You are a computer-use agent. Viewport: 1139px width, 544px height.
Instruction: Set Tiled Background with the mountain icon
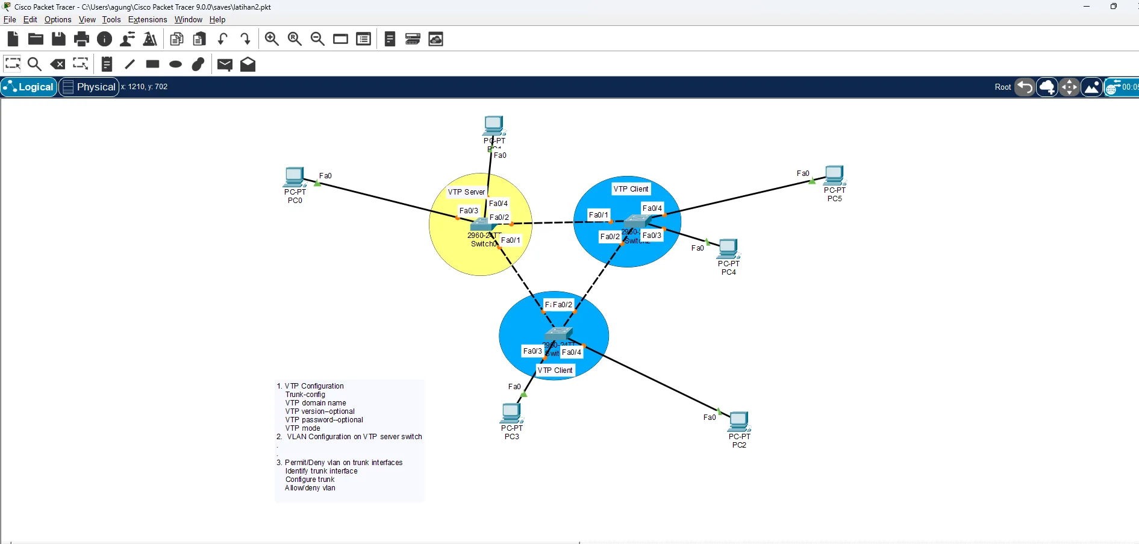tap(1092, 87)
